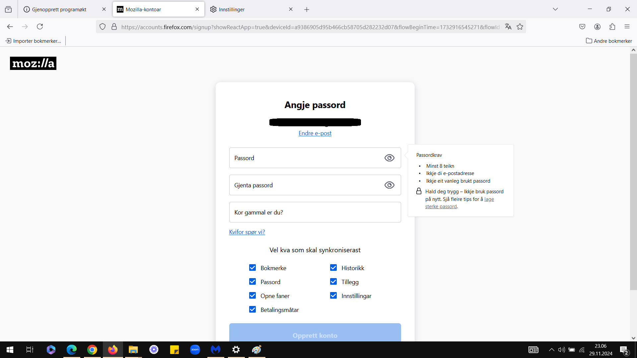
Task: Uncheck Betalingsmåtar sync checkbox
Action: (252, 309)
